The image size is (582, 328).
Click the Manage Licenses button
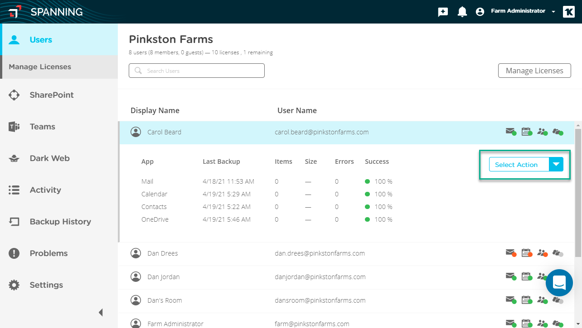(534, 71)
